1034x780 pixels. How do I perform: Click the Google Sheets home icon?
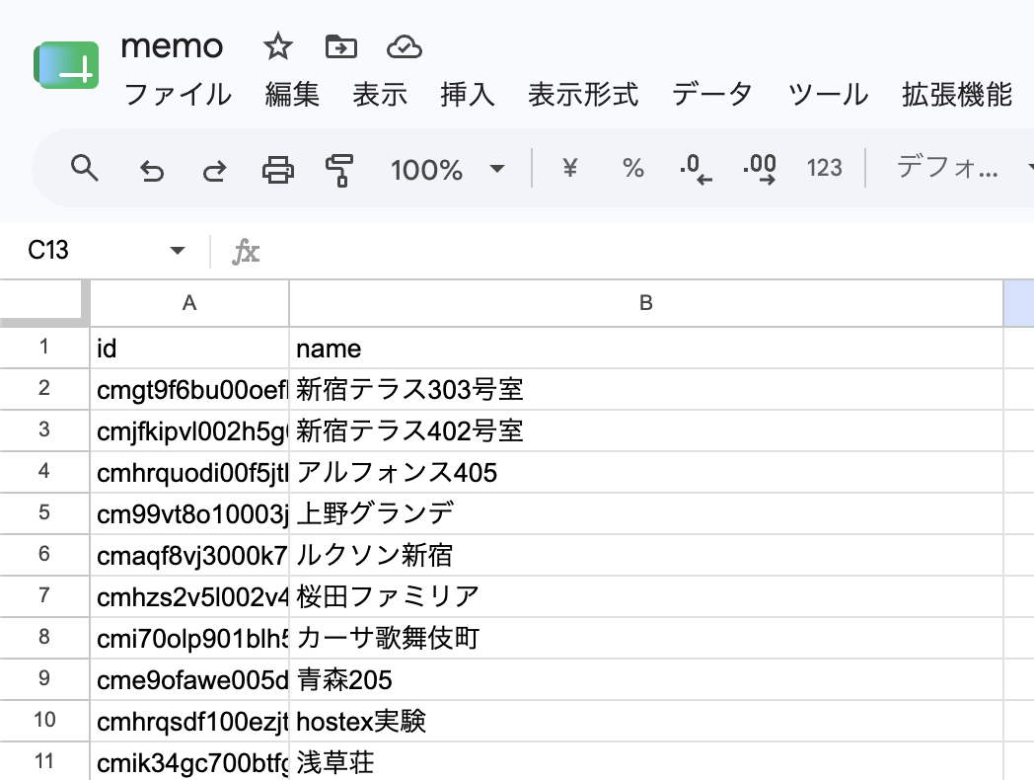coord(66,64)
